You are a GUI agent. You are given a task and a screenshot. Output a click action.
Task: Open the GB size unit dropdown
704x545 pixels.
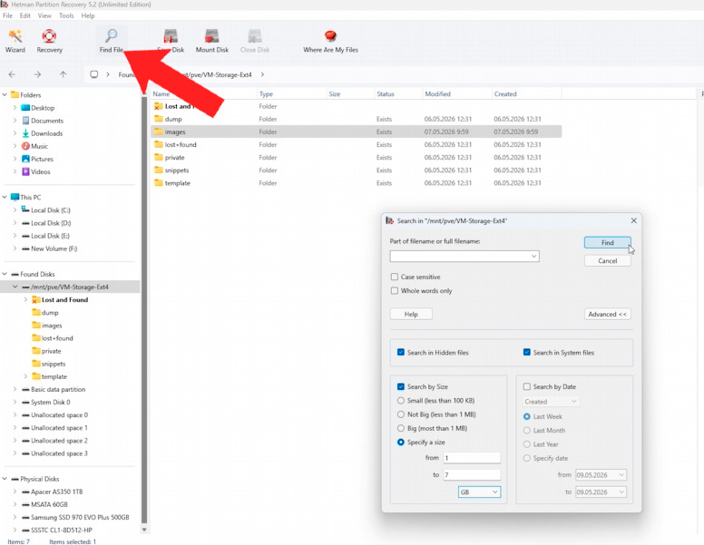[479, 492]
